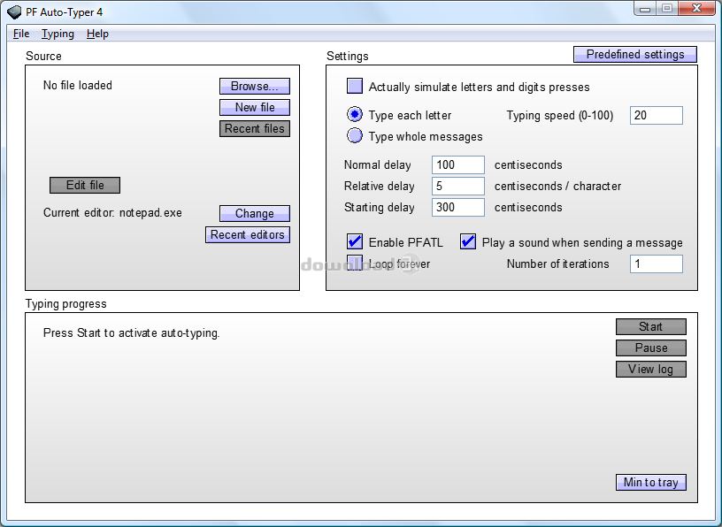Change the current editor
The image size is (722, 527).
click(255, 214)
